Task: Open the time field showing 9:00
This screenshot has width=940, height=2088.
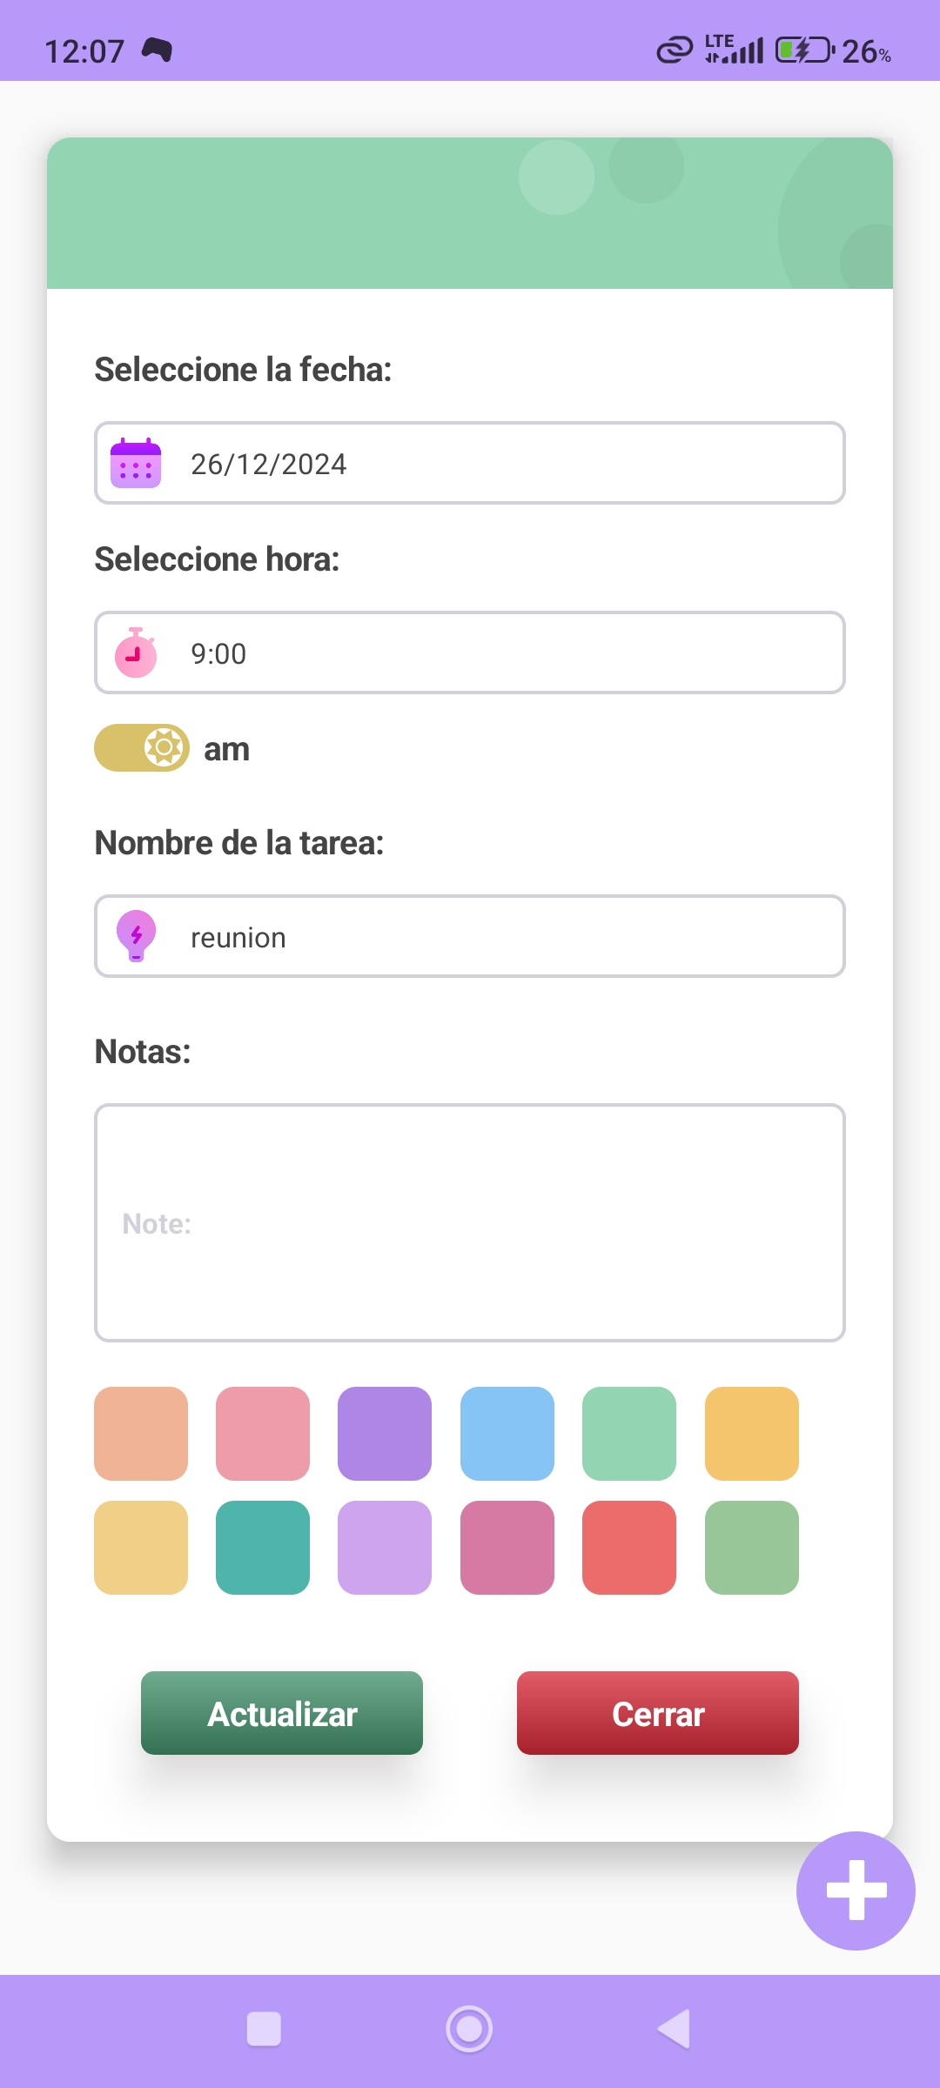Action: coord(470,652)
